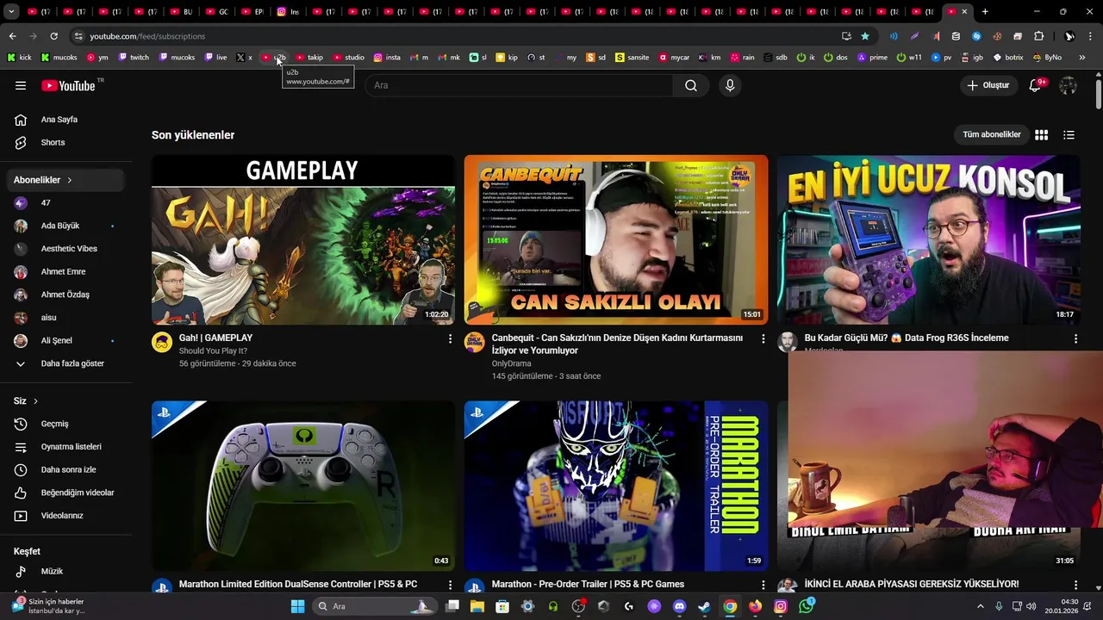Expand the Abonelikler section header

[66, 180]
